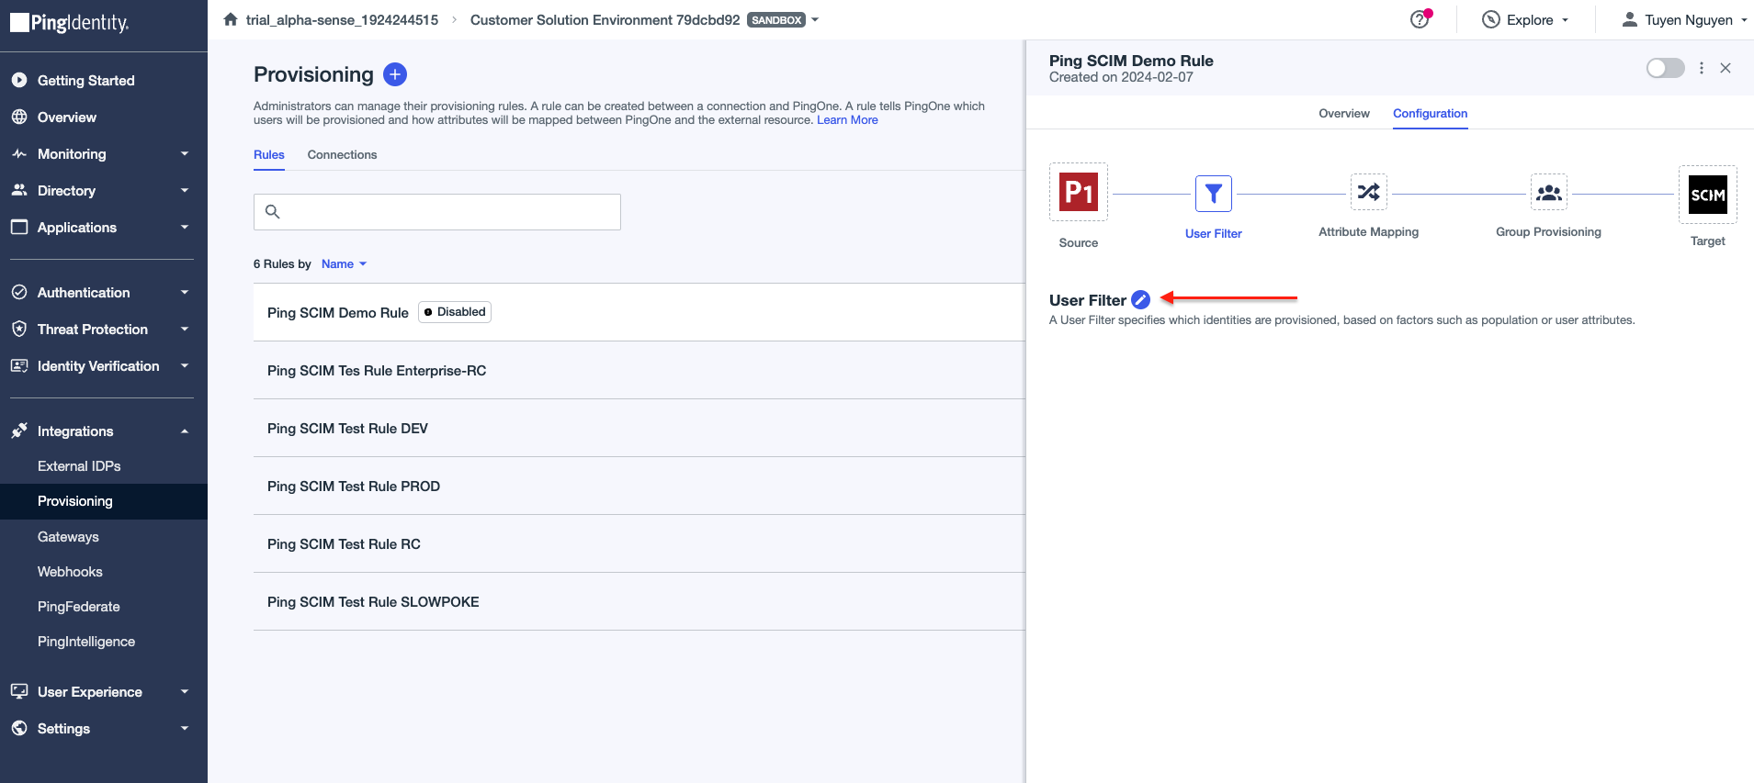
Task: Switch to the rule Configuration tab
Action: tap(1431, 113)
